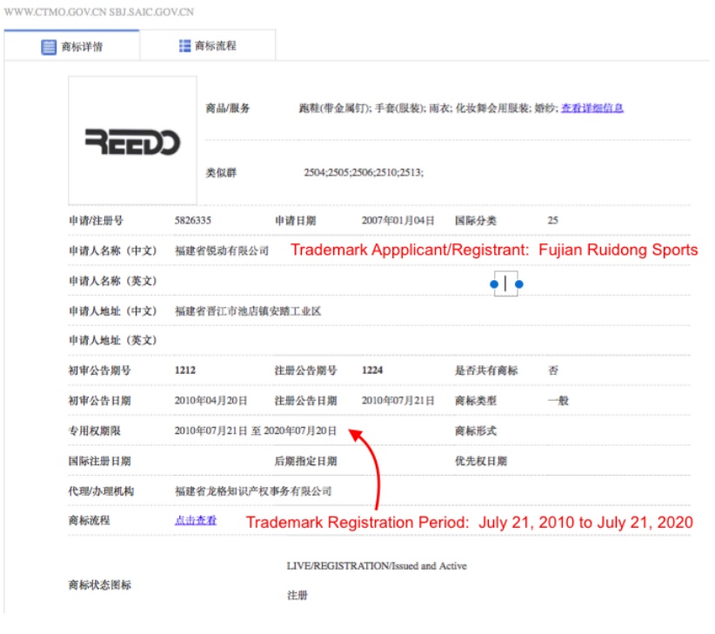Viewport: 715px width, 634px height.
Task: Click the REEDO trademark logo image
Action: pyautogui.click(x=132, y=142)
